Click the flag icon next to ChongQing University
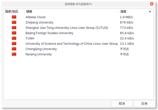Image resolution: width=158 pixels, height=110 pixels. tap(14, 49)
